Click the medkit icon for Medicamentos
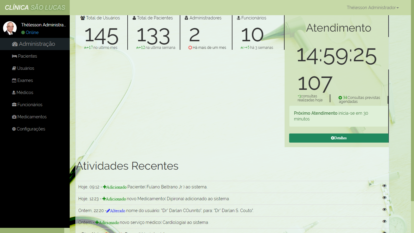This screenshot has width=414, height=233. (14, 117)
